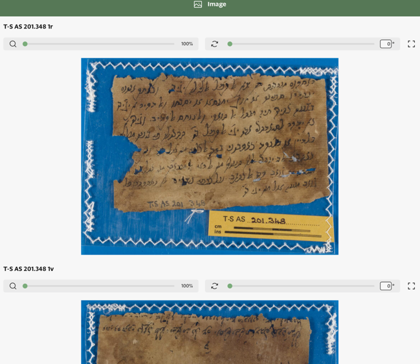Click the rotate icon for 1v image
The width and height of the screenshot is (420, 364).
[215, 286]
